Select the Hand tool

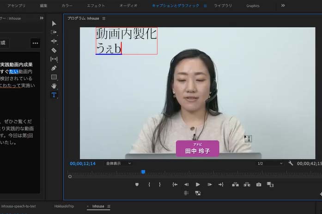coord(54,86)
